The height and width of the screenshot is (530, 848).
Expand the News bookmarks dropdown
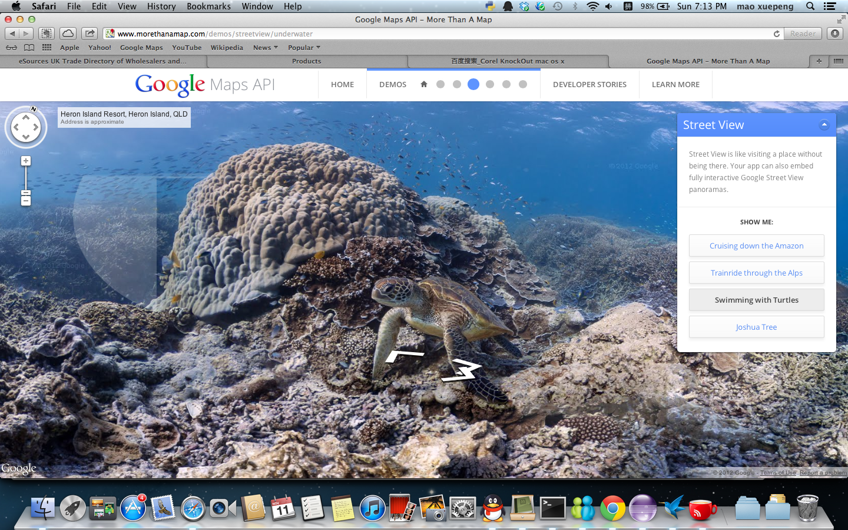265,48
